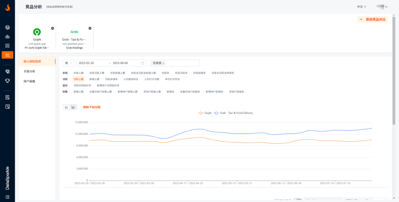The height and width of the screenshot is (202, 399).
Task: Click the end date 2023-08-06 field
Action: click(120, 63)
